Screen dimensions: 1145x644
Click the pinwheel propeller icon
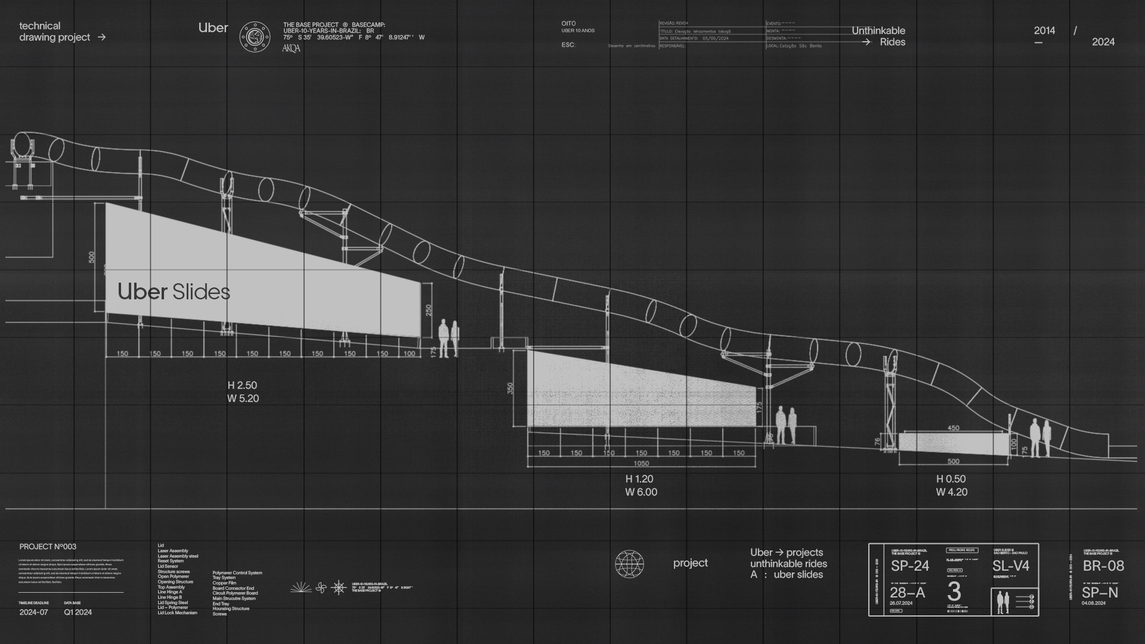point(321,588)
